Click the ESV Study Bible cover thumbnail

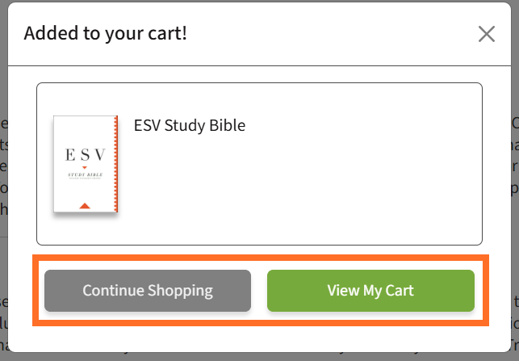(86, 165)
